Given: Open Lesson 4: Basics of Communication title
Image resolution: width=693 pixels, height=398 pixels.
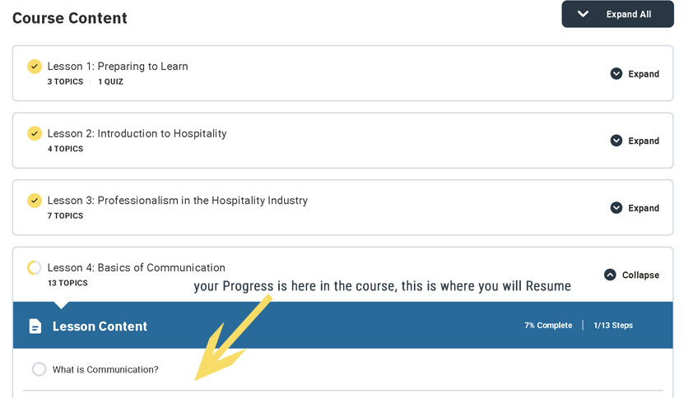Looking at the screenshot, I should [136, 268].
